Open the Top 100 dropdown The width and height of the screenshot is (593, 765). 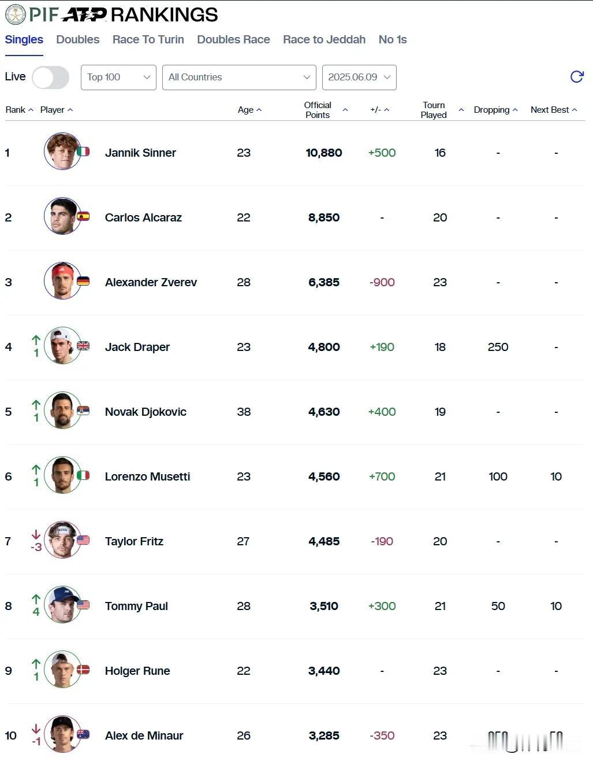(118, 77)
